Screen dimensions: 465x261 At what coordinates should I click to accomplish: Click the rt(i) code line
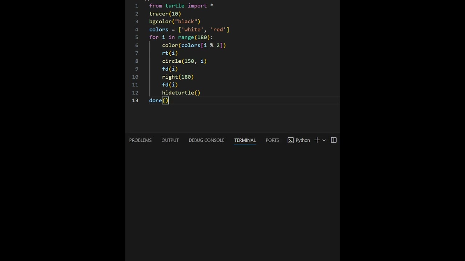(170, 53)
